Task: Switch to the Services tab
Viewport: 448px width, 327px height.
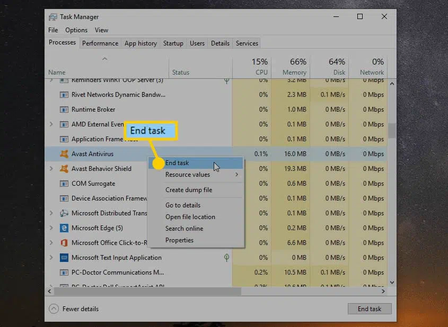Action: coord(247,43)
